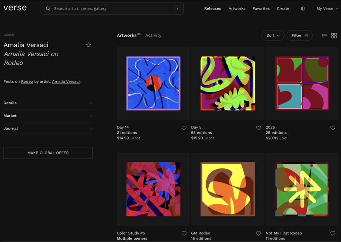
Task: Like the Color Study #5 heart
Action: (184, 233)
